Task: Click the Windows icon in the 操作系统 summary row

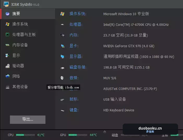Action: pos(62,14)
